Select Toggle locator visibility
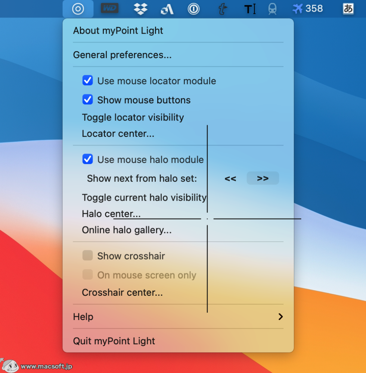 (133, 117)
